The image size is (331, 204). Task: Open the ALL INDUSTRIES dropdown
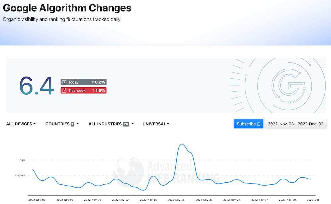[x=111, y=124]
